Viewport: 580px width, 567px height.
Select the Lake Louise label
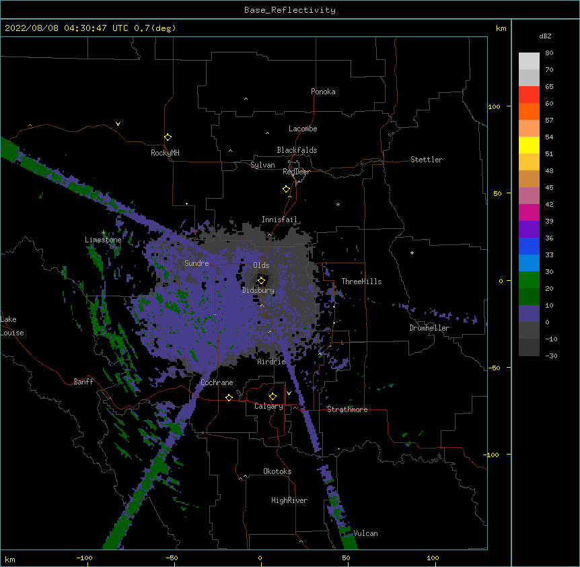click(x=12, y=326)
